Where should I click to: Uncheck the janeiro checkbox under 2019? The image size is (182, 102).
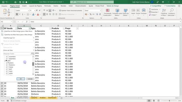(8, 63)
